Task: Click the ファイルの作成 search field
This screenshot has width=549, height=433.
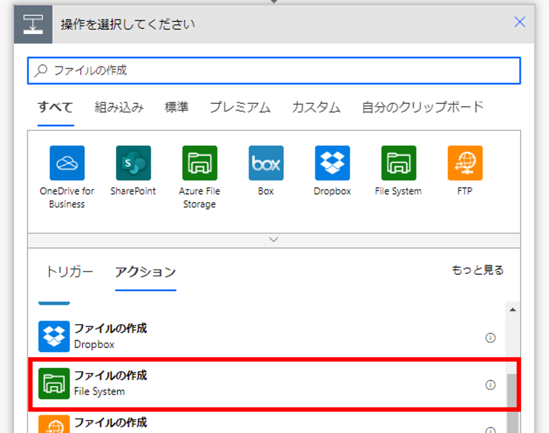Action: (x=274, y=71)
